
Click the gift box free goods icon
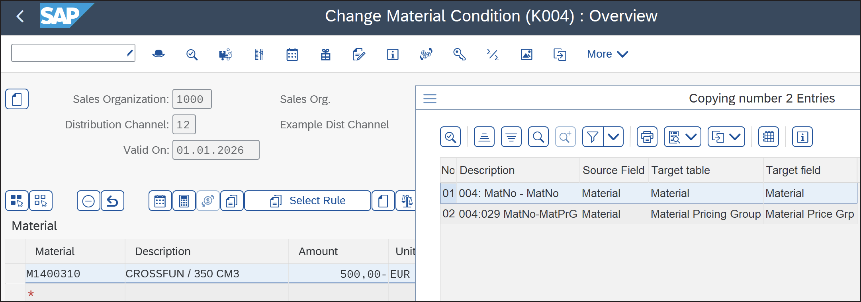tap(326, 54)
